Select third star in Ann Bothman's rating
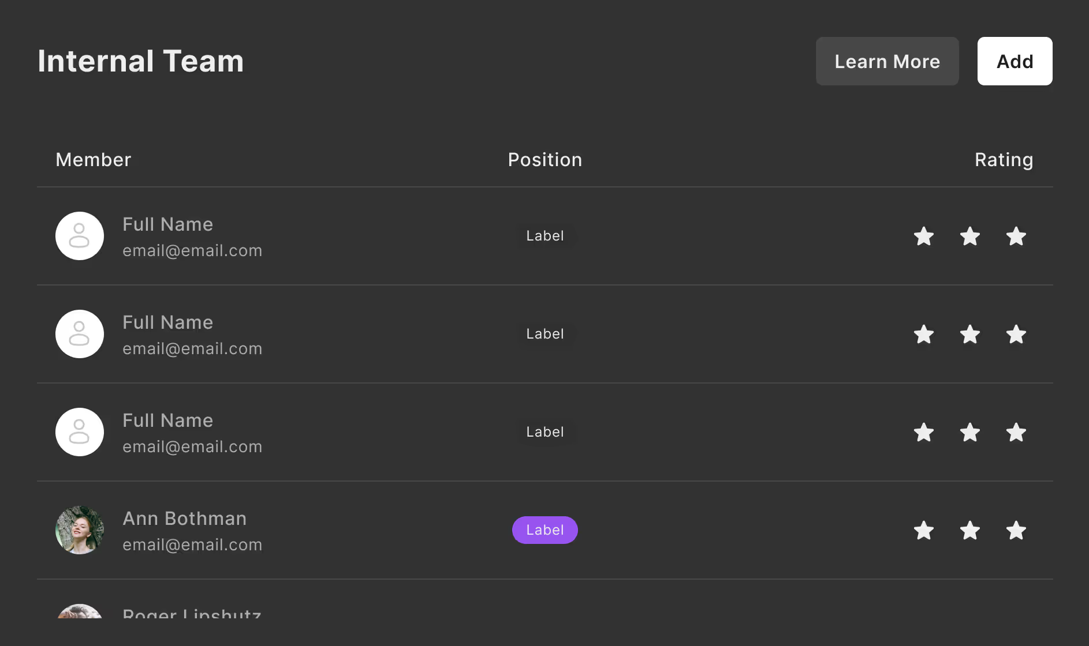 coord(1016,530)
